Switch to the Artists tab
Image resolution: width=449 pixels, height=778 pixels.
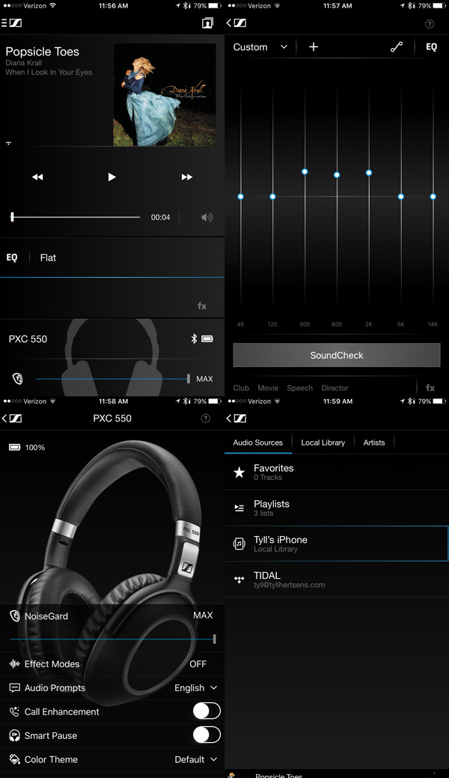click(374, 443)
